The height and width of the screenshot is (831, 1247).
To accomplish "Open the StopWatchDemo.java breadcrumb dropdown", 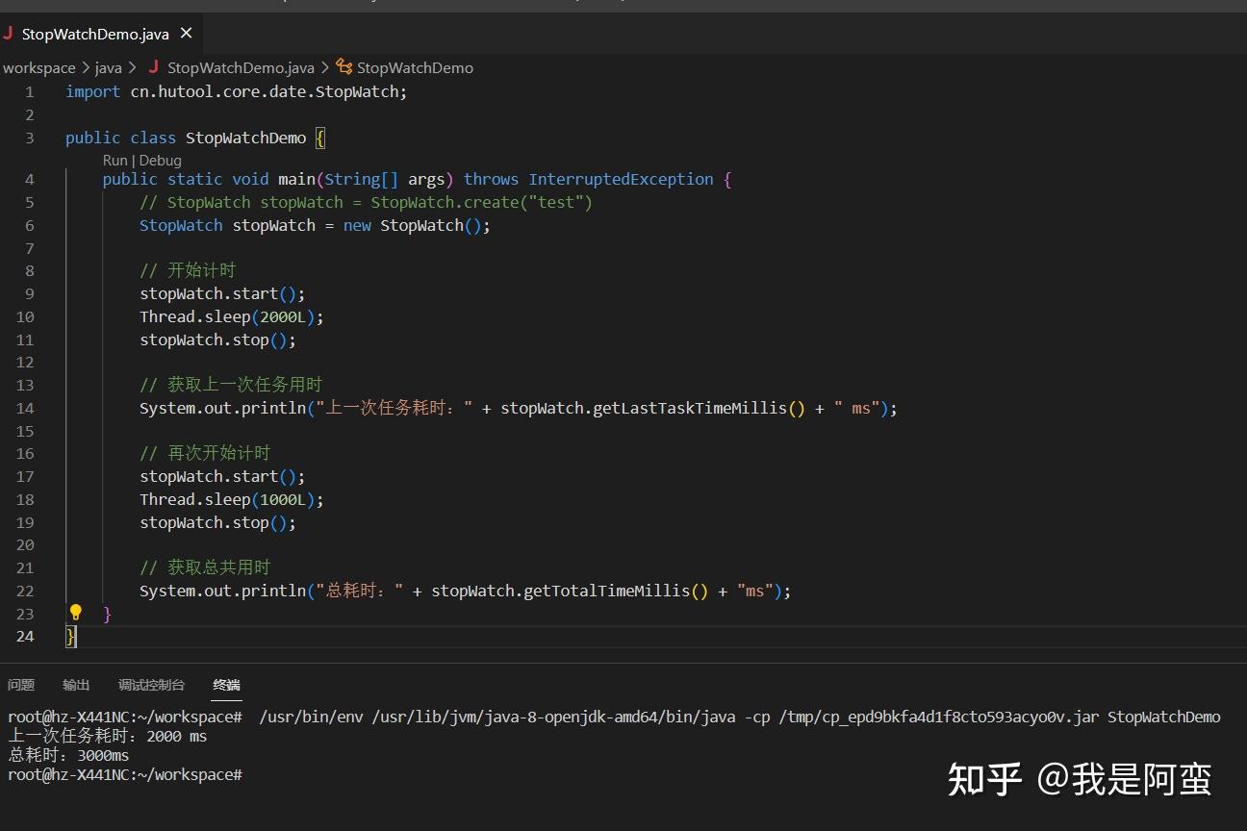I will click(241, 67).
